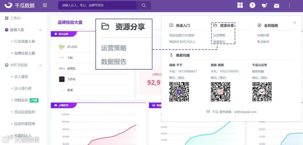Screen dimensions: 303x145
Task: Click phone number 19523189092
Action: pos(229,71)
